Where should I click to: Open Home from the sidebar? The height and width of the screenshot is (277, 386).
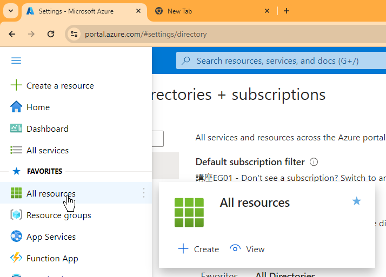point(38,107)
